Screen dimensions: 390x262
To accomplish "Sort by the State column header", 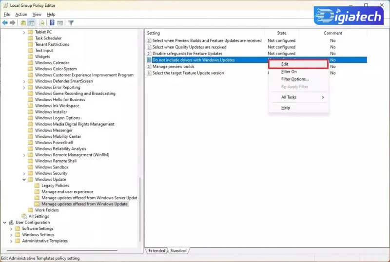I will click(282, 33).
